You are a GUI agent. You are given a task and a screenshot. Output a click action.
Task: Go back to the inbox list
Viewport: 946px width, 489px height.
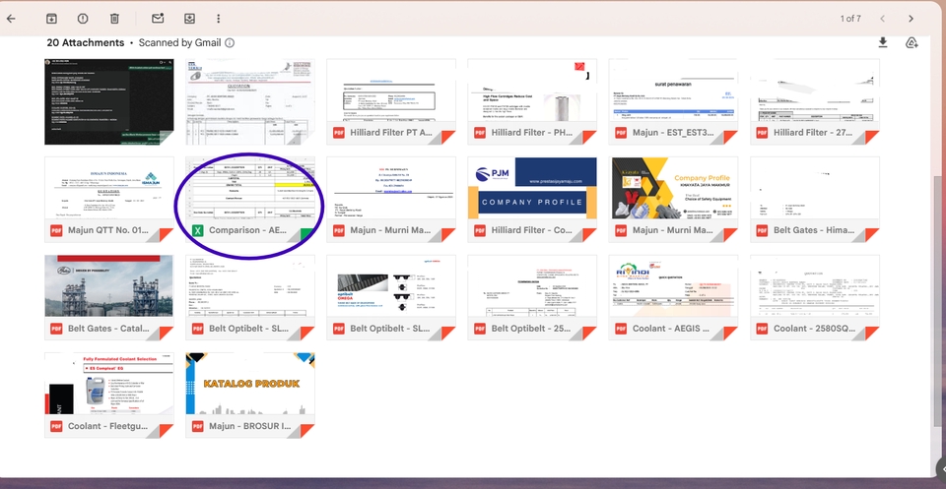point(12,19)
